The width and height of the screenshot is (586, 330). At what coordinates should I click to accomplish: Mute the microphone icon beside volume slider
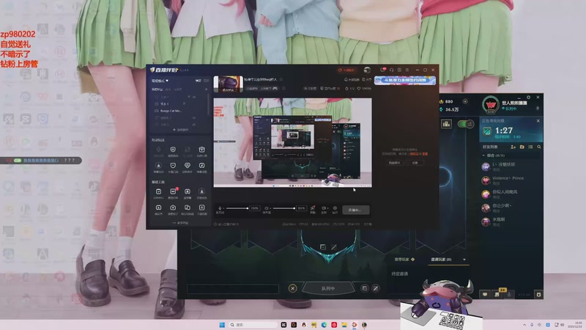click(x=220, y=208)
